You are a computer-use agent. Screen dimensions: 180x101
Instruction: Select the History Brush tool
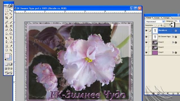point(11,26)
